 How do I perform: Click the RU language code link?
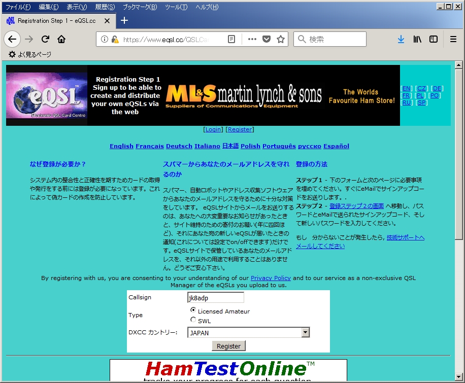406,102
